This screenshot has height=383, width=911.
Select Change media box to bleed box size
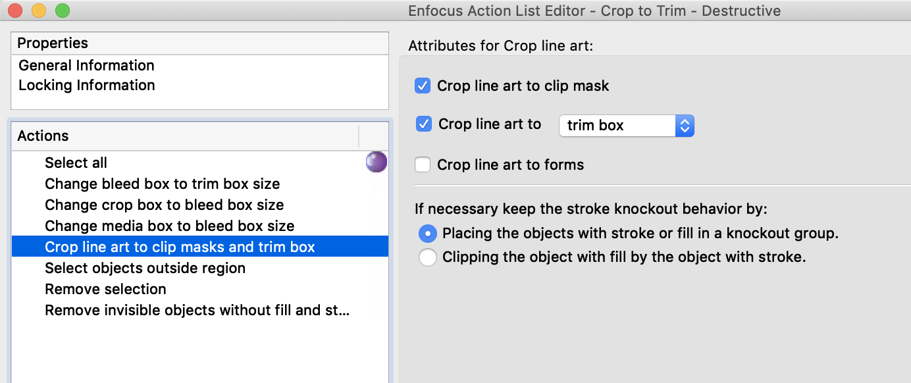coord(169,226)
